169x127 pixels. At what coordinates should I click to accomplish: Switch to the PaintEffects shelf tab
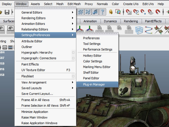pyautogui.click(x=153, y=21)
